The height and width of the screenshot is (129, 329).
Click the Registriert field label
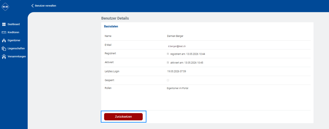110,53
